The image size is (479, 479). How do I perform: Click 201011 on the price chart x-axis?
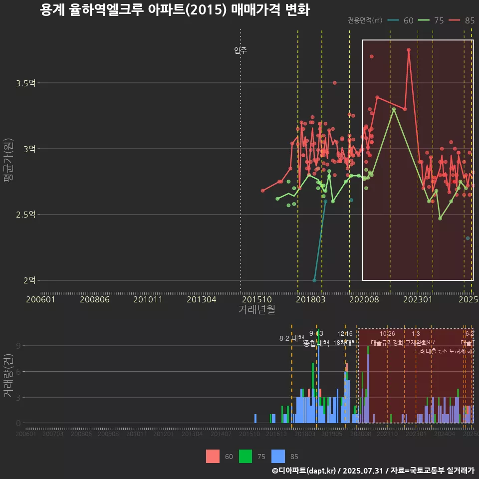click(148, 299)
